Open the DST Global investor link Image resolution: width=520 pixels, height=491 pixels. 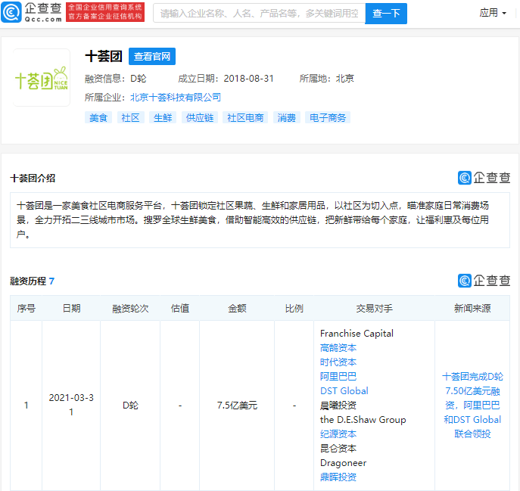pyautogui.click(x=344, y=391)
